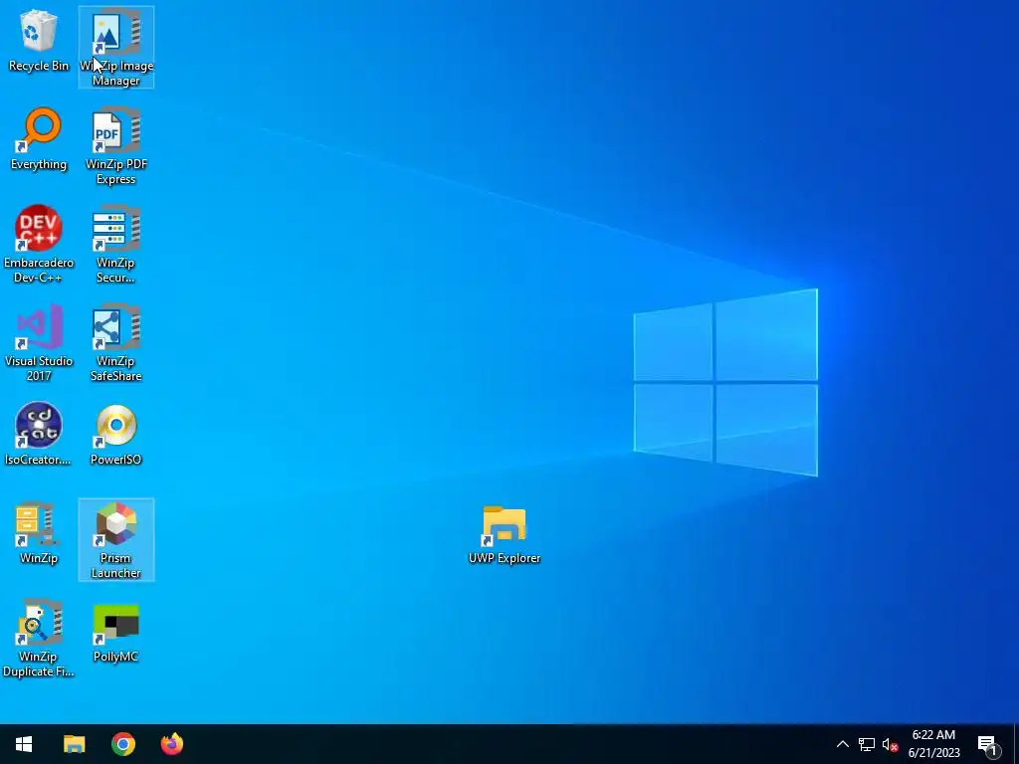Select the Visual Studio 2017 shortcut
The height and width of the screenshot is (764, 1019).
click(x=39, y=342)
